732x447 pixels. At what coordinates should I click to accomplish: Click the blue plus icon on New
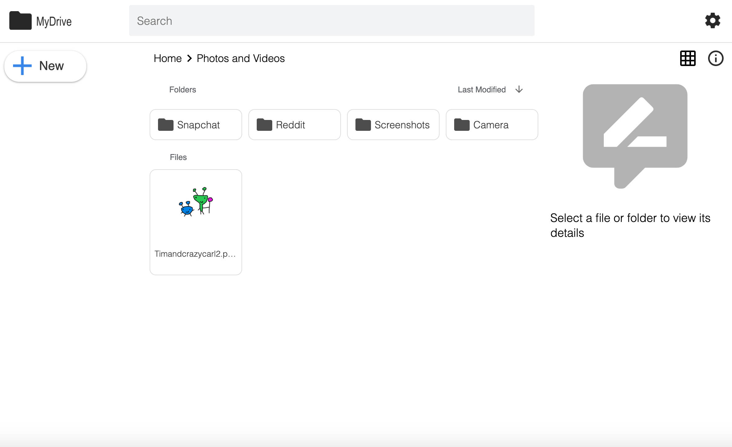tap(22, 66)
